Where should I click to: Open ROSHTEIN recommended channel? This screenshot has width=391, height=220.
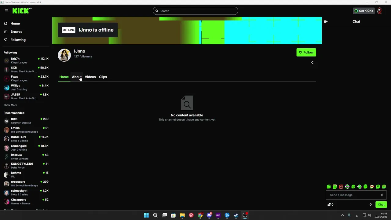click(x=26, y=139)
